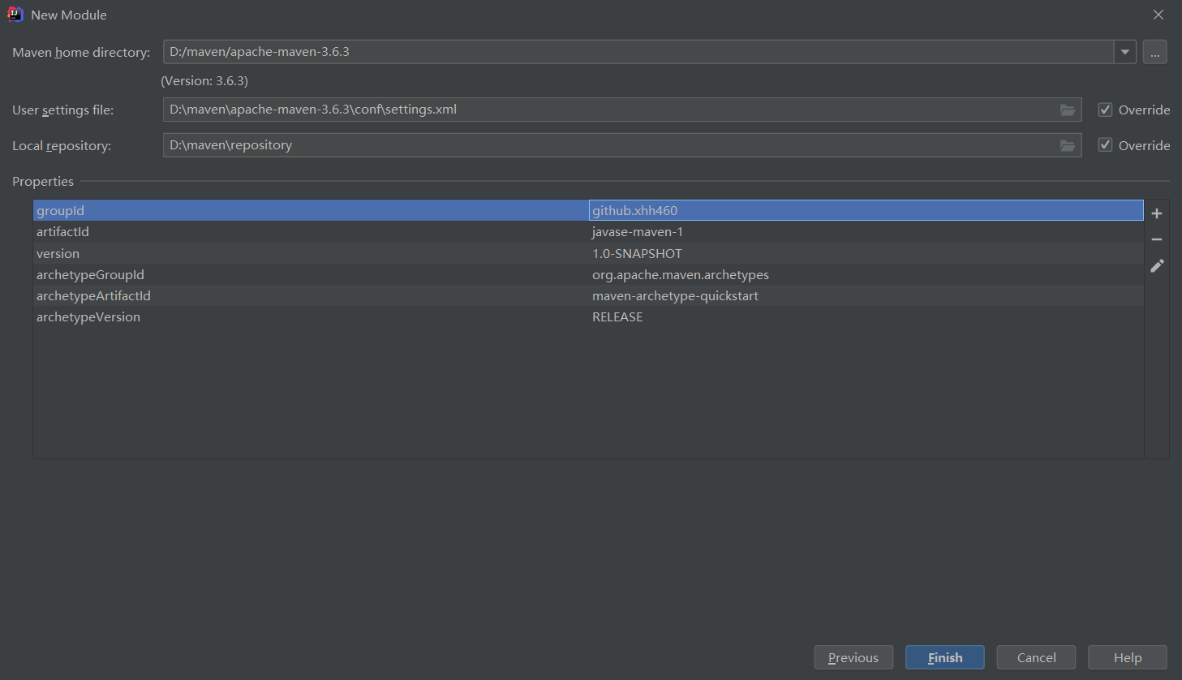Select the groupId property row
This screenshot has width=1182, height=680.
tap(588, 210)
